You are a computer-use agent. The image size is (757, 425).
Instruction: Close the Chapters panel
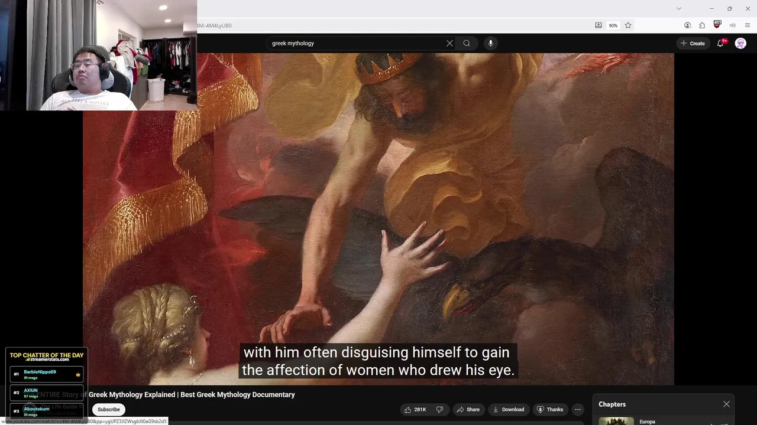[x=726, y=404]
